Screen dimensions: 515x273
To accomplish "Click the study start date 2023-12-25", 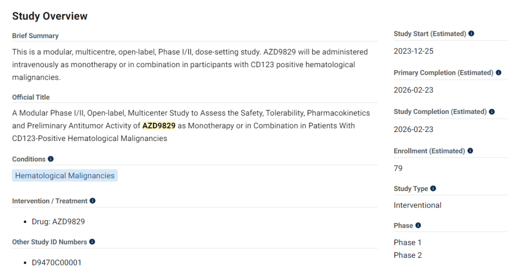I will tap(413, 51).
